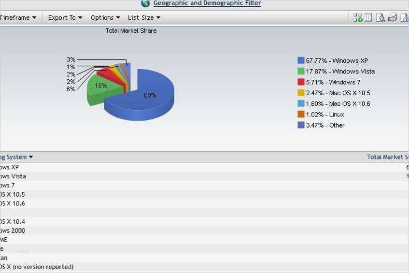The height and width of the screenshot is (273, 409).
Task: Click the add-to-dashboard grid icon with green plus
Action: [x=358, y=17]
